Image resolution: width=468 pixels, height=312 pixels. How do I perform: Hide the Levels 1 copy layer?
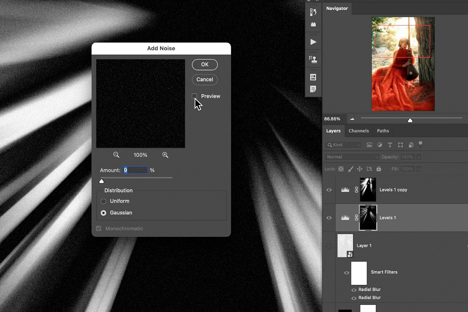click(329, 190)
